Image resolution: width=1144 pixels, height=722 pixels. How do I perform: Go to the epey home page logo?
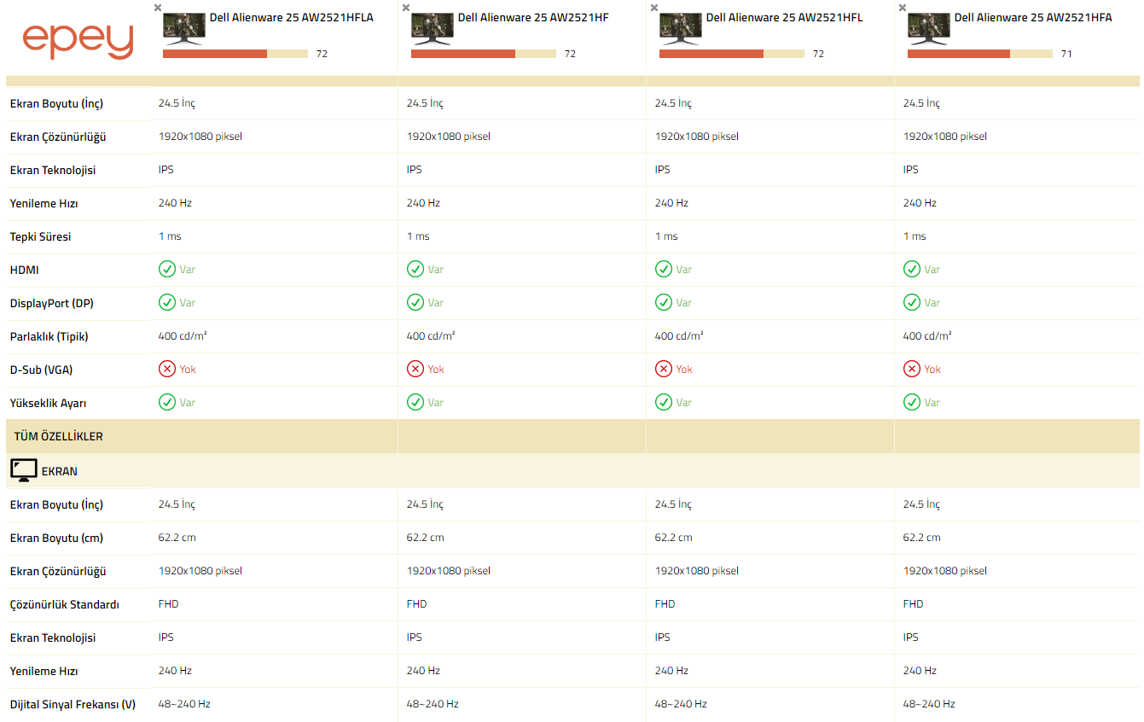[78, 41]
